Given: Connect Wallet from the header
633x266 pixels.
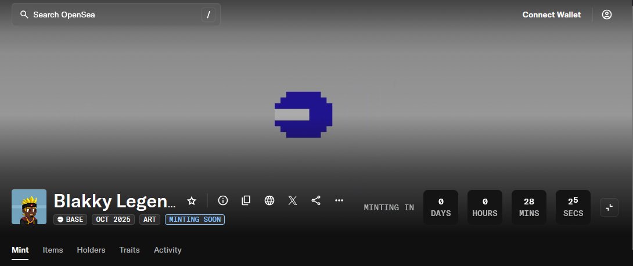Looking at the screenshot, I should click(x=552, y=15).
